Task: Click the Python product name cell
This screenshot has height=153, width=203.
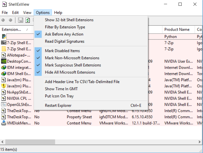Action: [x=170, y=37]
